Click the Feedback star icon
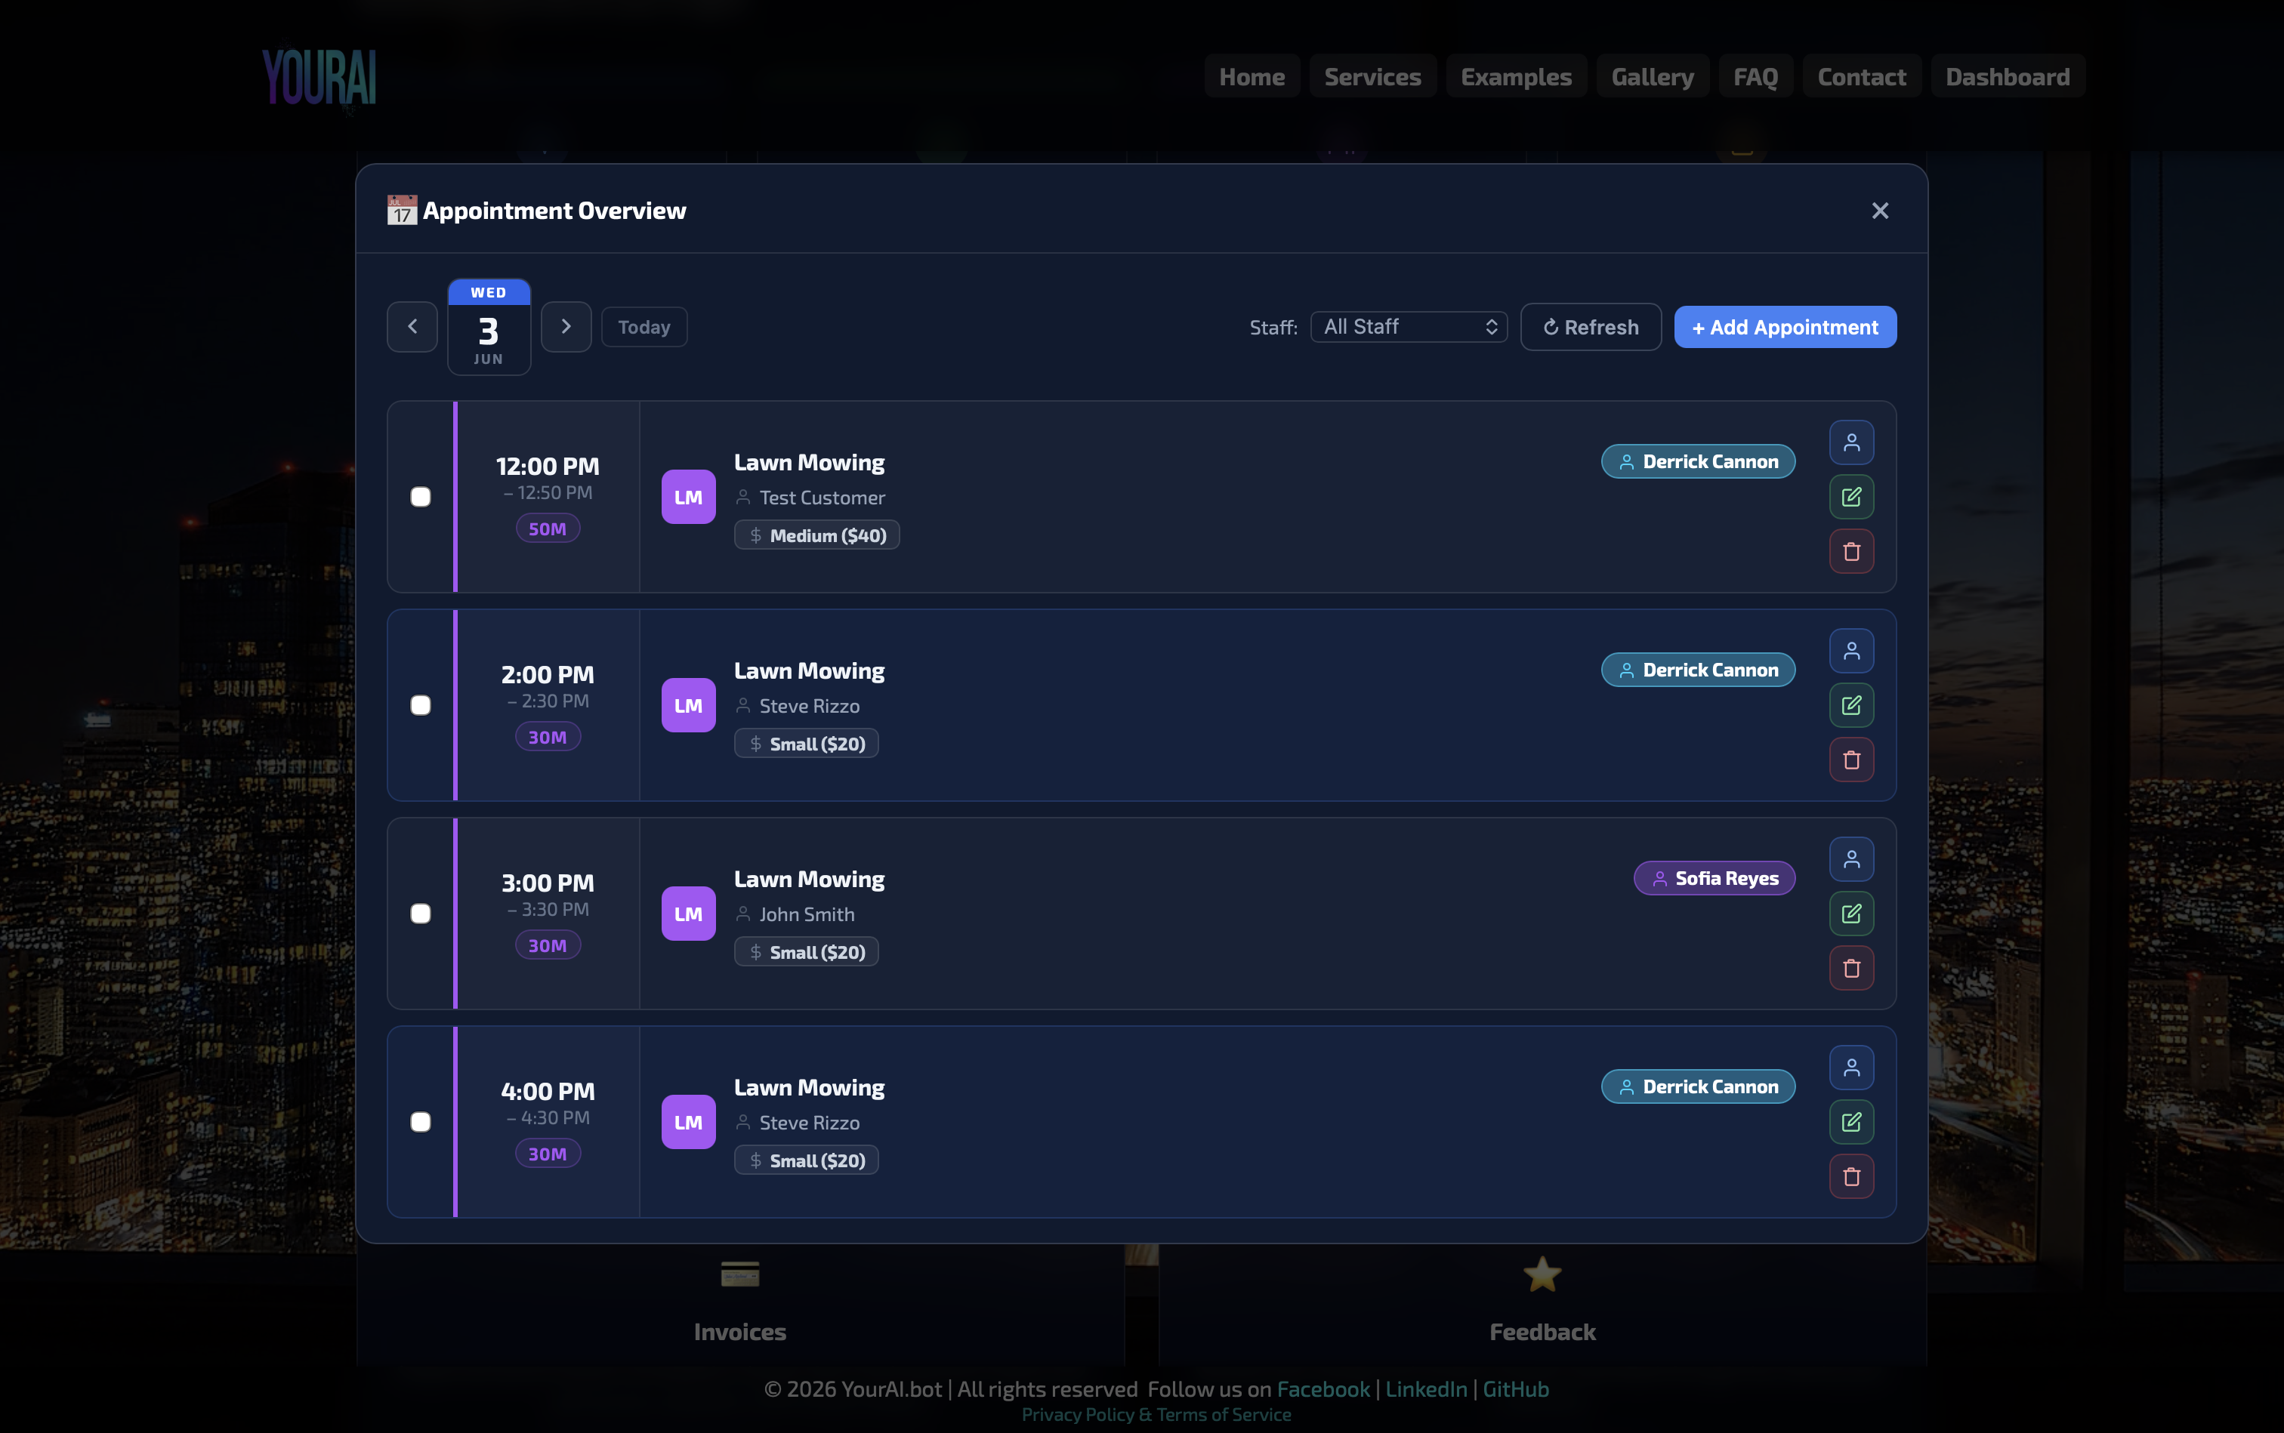This screenshot has width=2284, height=1433. point(1542,1274)
